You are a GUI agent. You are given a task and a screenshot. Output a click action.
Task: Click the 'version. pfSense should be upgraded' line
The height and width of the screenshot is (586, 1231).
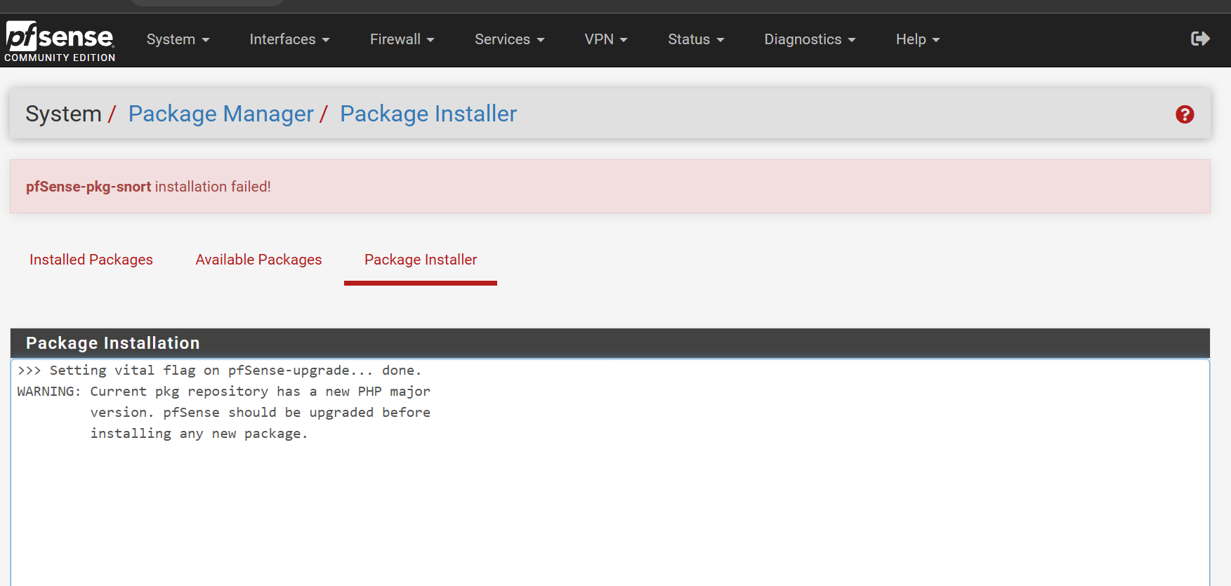[261, 413]
